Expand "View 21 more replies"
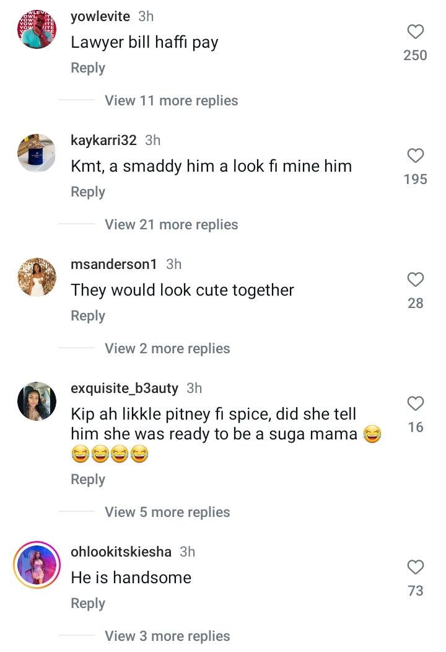This screenshot has width=446, height=652. tap(171, 224)
